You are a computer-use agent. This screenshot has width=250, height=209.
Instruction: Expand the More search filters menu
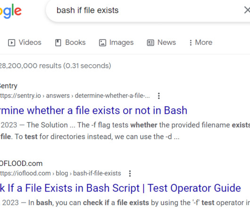[201, 42]
